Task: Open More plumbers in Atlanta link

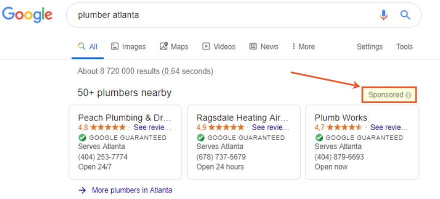Action: 132,190
